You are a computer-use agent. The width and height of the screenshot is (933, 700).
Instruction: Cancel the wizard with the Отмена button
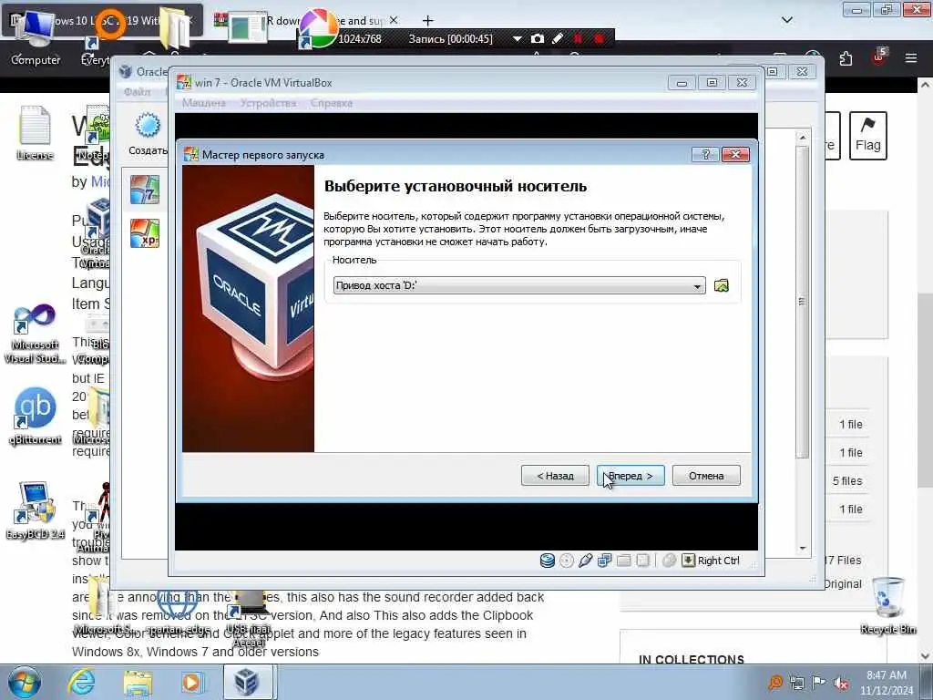click(706, 476)
